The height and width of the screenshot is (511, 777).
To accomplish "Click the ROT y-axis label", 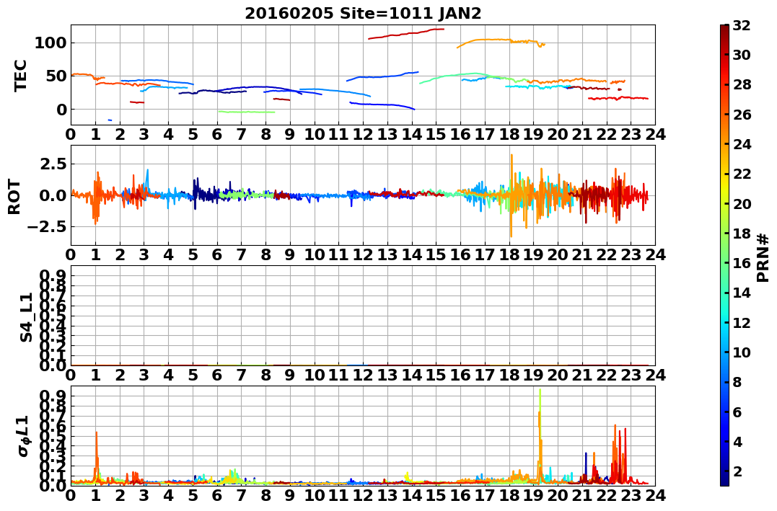I will [14, 197].
